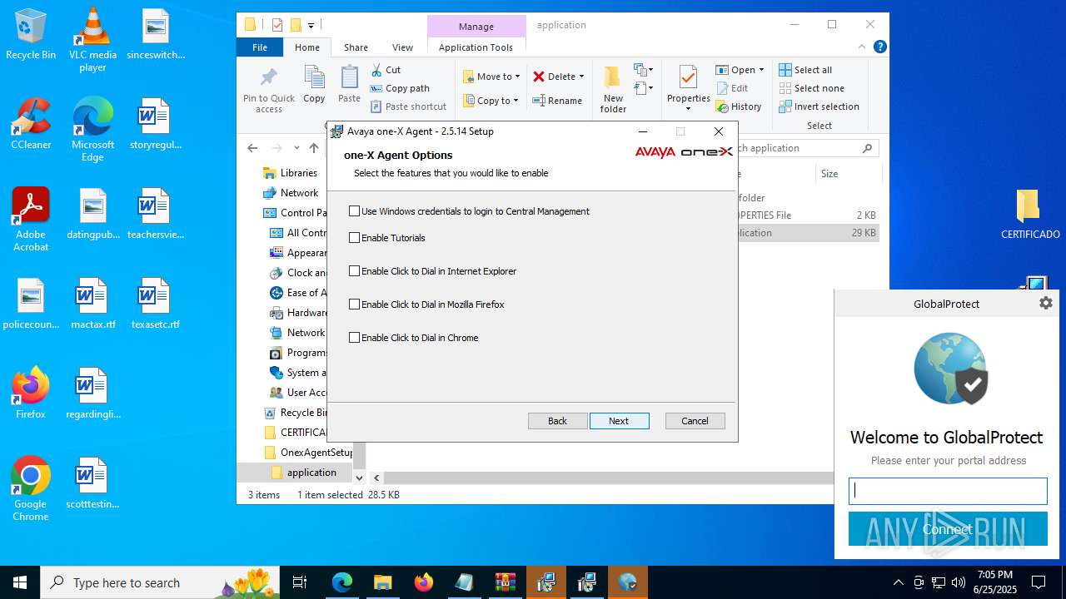This screenshot has width=1066, height=599.
Task: Click History in the ribbon
Action: (739, 106)
